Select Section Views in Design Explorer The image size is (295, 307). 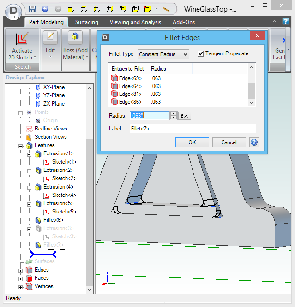[51, 137]
